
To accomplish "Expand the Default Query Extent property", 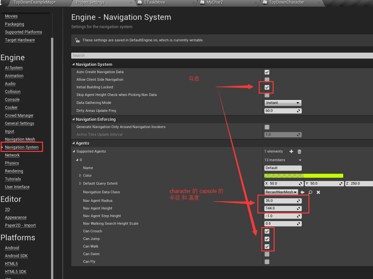I will point(80,183).
